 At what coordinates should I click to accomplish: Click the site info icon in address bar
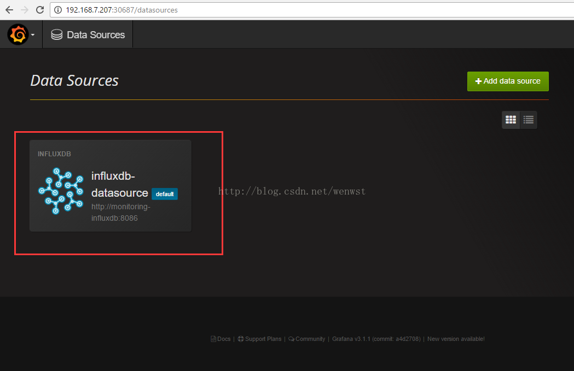coord(58,10)
